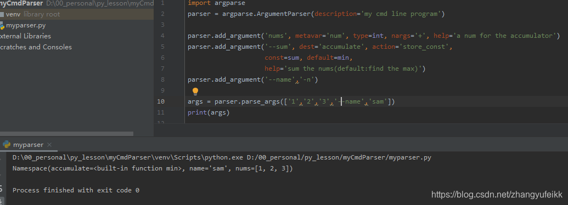The width and height of the screenshot is (568, 205).
Task: Click python.exe command line in console
Action: coord(222,158)
